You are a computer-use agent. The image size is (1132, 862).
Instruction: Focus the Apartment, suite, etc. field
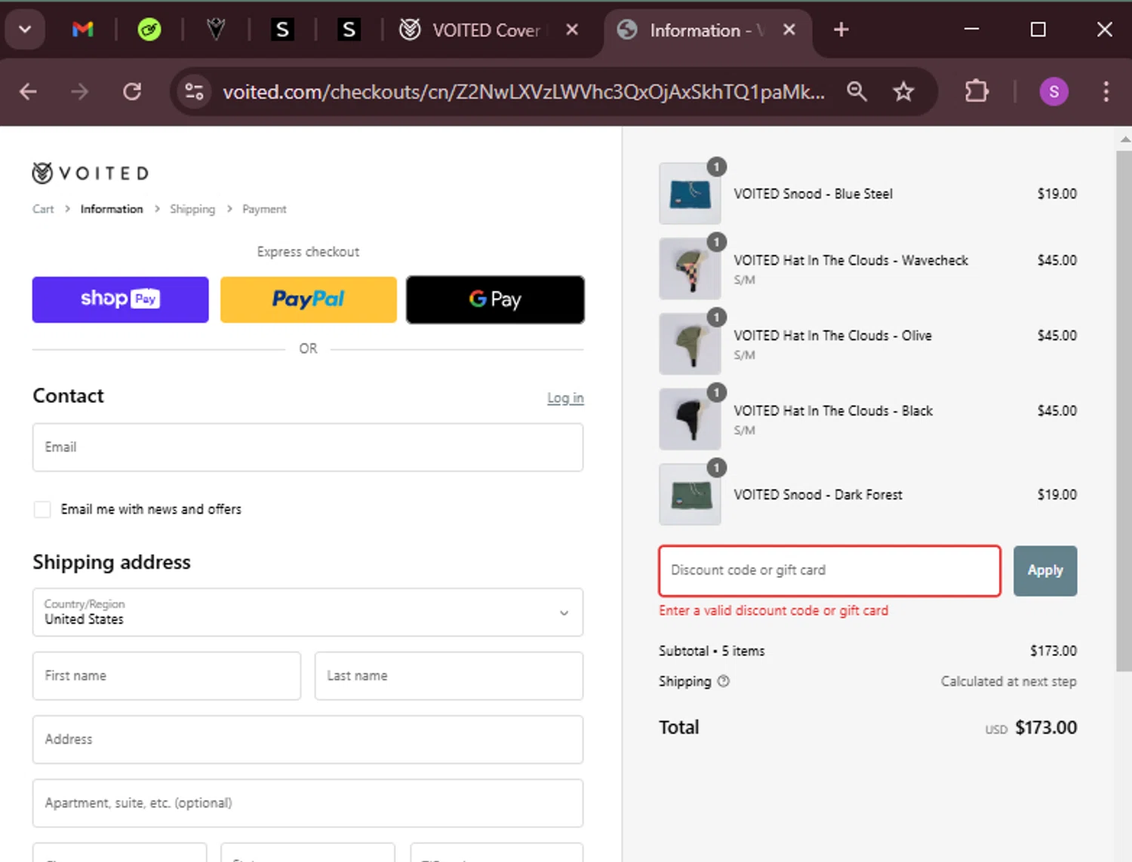pyautogui.click(x=308, y=803)
